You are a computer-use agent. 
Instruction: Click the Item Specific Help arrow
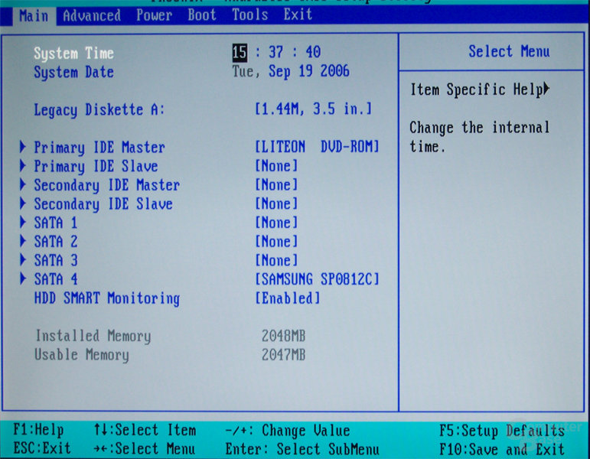(x=546, y=89)
